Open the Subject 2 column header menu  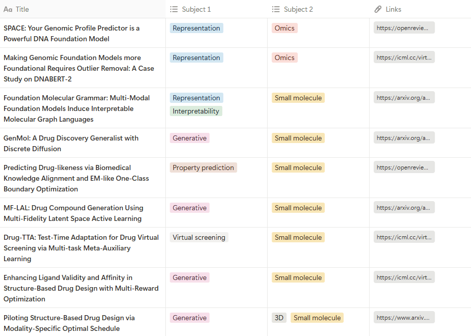click(319, 9)
